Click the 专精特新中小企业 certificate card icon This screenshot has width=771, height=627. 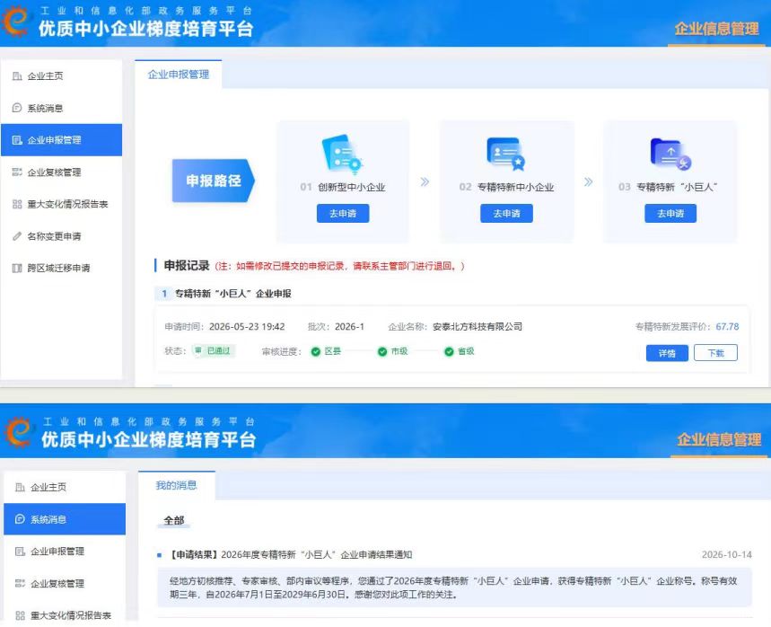point(506,154)
